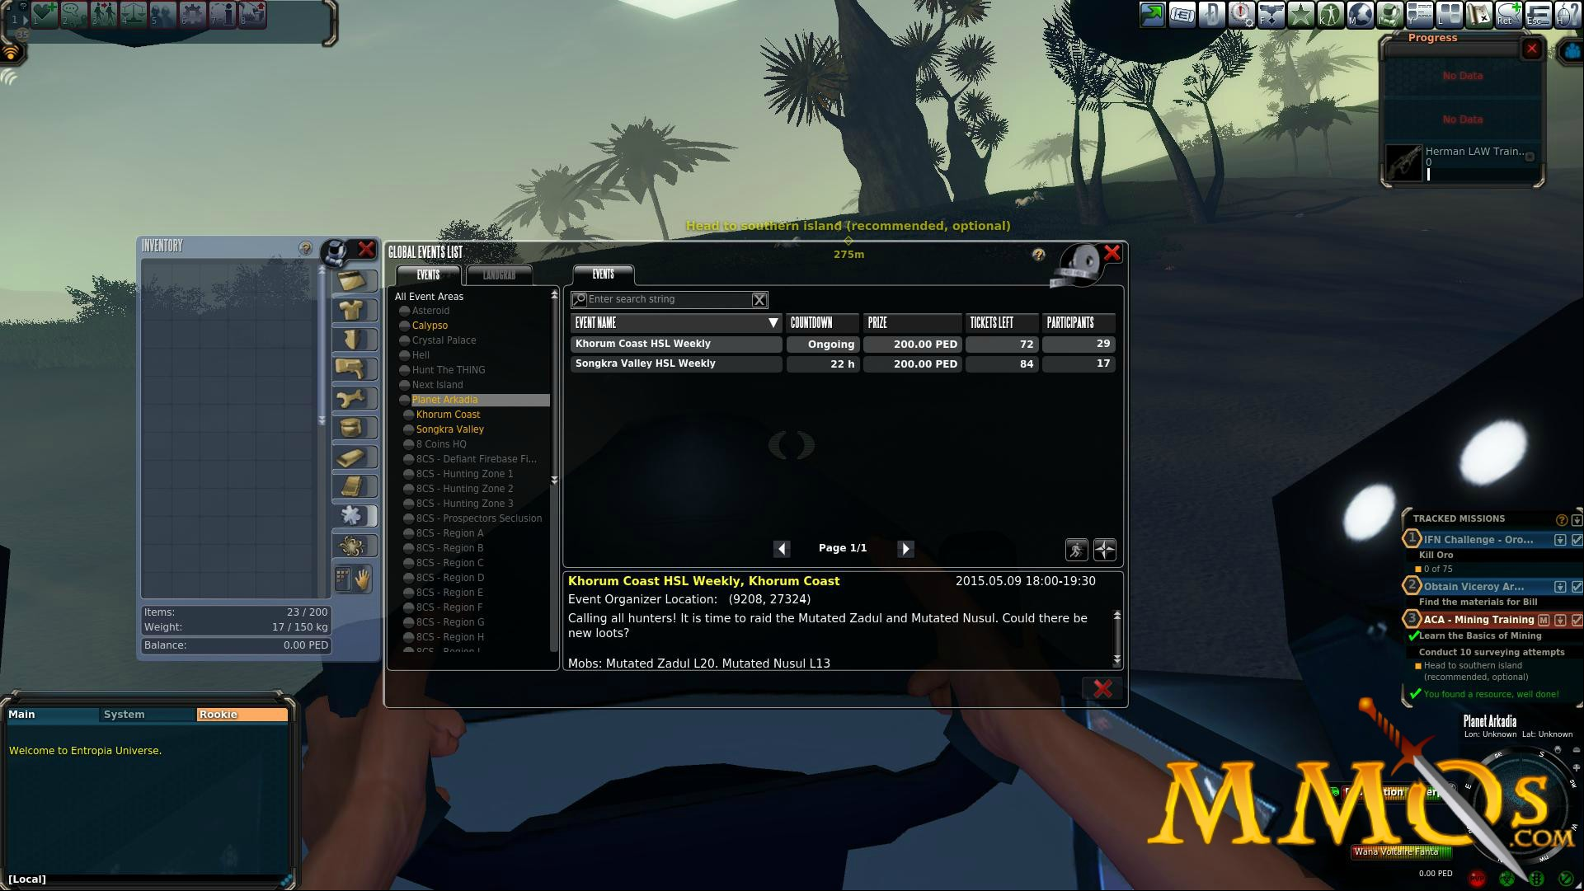The image size is (1584, 891).
Task: Click the info action in quickbar slot 7
Action: click(x=223, y=14)
